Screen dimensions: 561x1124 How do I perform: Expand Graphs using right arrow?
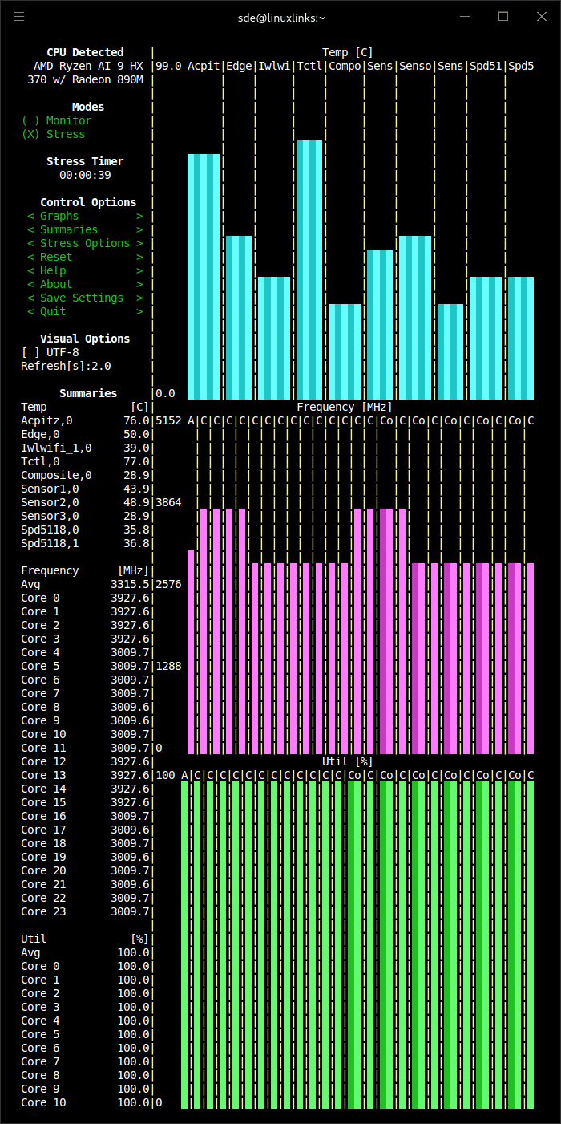[x=139, y=216]
